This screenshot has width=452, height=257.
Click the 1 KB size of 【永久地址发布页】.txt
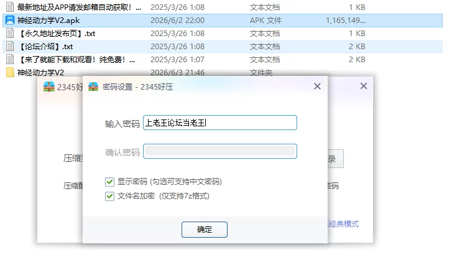coord(357,34)
